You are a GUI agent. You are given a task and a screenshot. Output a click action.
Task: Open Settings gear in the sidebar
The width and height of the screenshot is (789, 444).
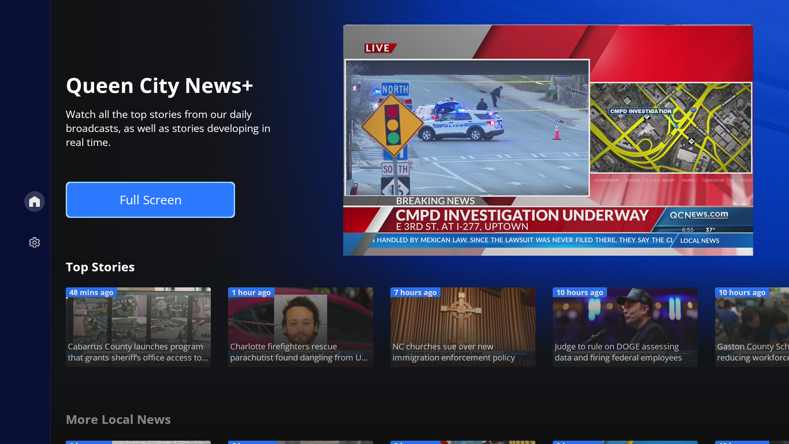pos(35,243)
